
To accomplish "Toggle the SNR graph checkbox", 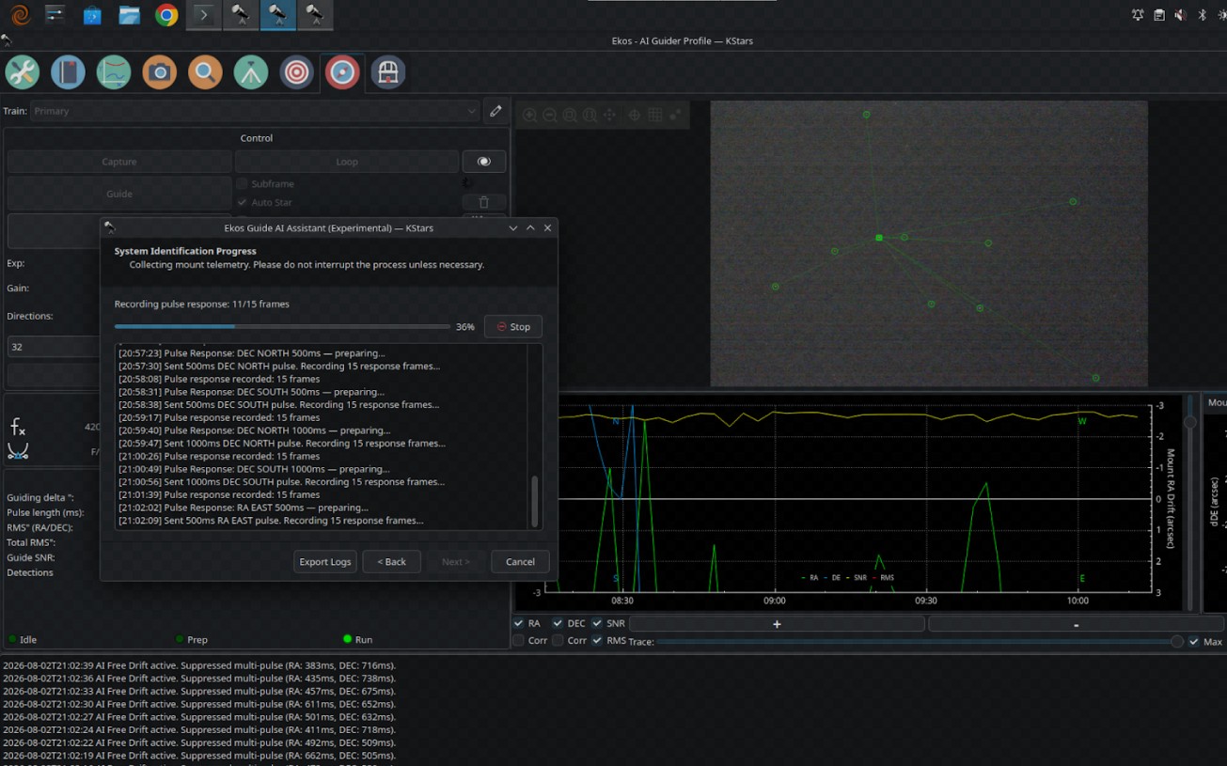I will (x=597, y=623).
